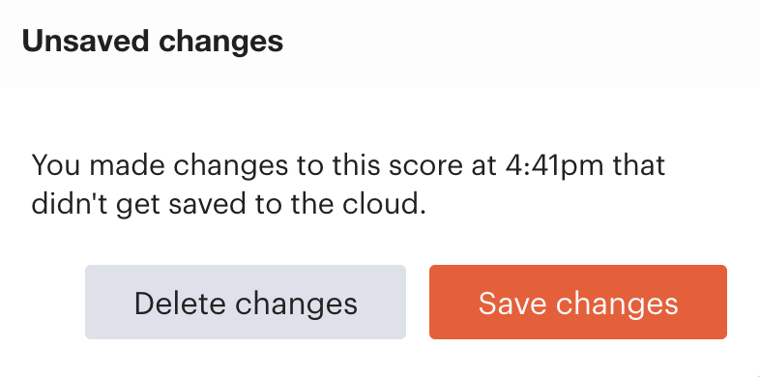
Task: Save unsaved score changes to the cloud
Action: pos(578,302)
